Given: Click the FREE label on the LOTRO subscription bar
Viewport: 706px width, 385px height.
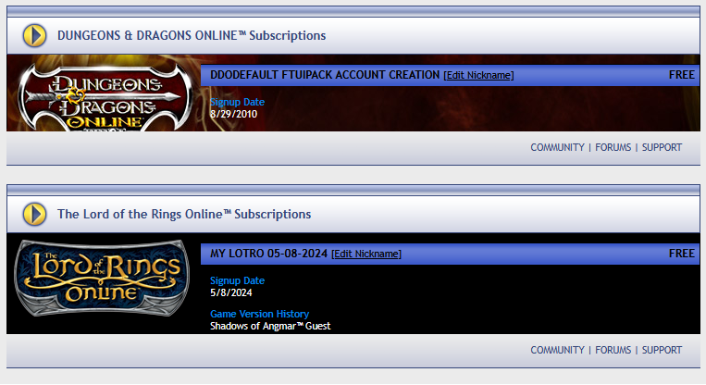Looking at the screenshot, I should point(681,254).
